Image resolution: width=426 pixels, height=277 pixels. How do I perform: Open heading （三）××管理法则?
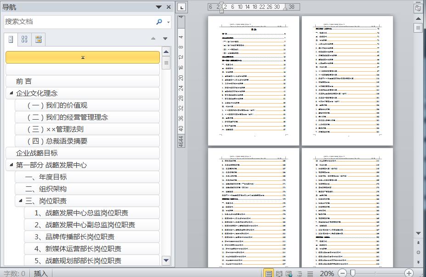[87, 129]
